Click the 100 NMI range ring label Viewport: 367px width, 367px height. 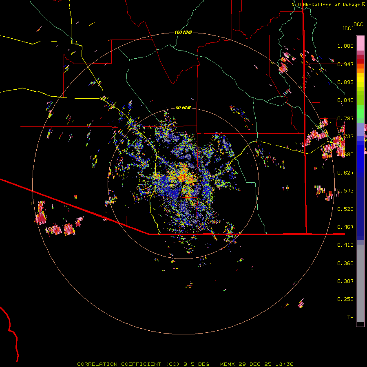pyautogui.click(x=183, y=32)
